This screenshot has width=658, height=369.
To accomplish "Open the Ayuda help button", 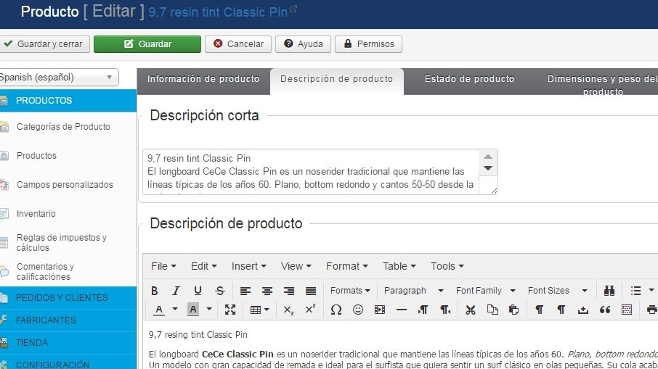I will point(303,44).
